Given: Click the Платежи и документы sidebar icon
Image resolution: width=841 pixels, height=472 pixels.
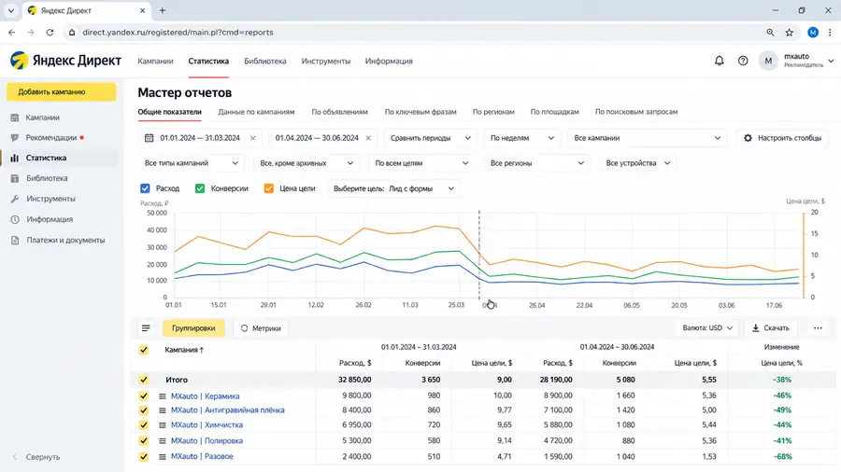Looking at the screenshot, I should [x=15, y=241].
